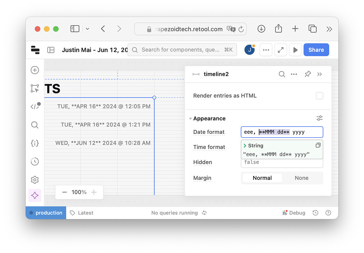The width and height of the screenshot is (364, 253).
Task: Click the Search for components field
Action: [x=182, y=50]
